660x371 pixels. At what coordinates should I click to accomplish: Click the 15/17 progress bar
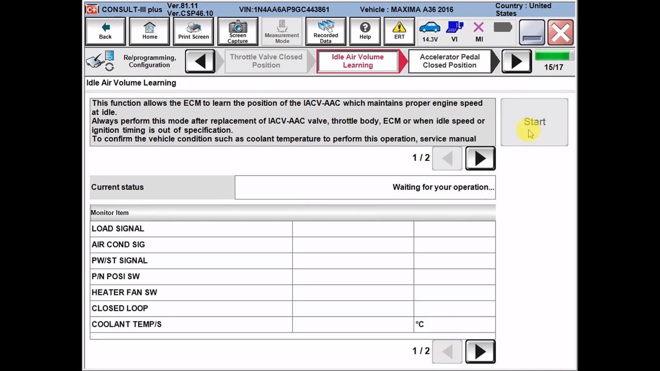click(x=553, y=56)
